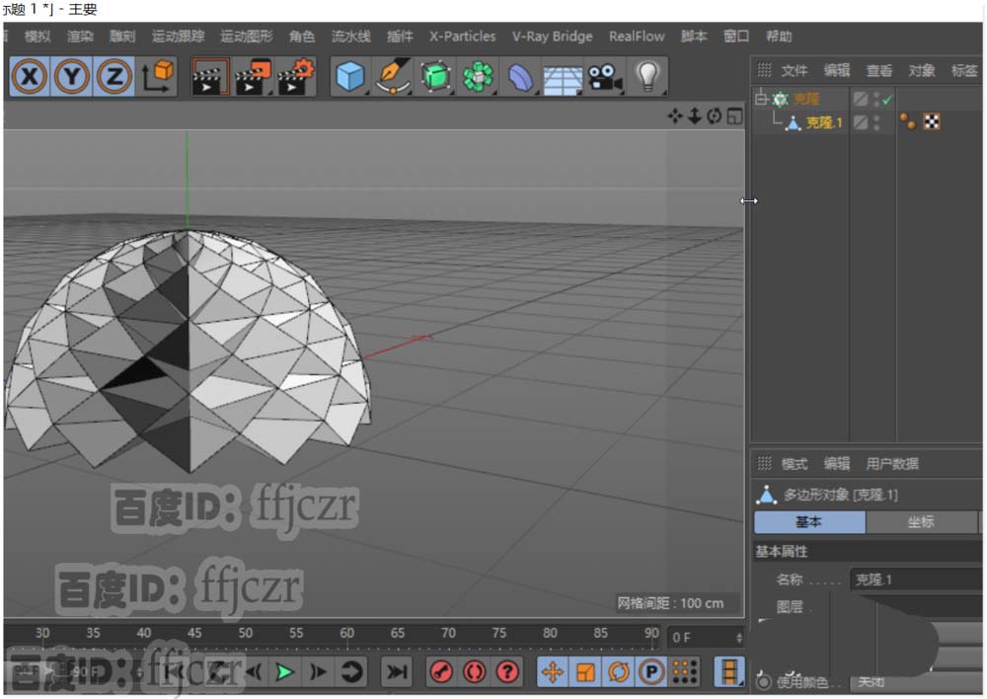
Task: Click the viewport zoom camera icon
Action: coord(694,116)
